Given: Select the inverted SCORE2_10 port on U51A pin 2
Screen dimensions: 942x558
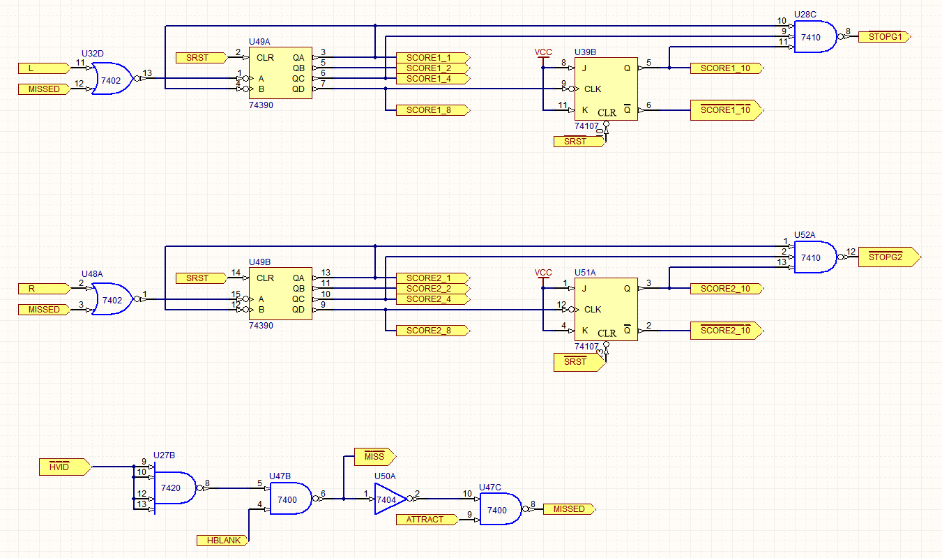Looking at the screenshot, I should 727,331.
